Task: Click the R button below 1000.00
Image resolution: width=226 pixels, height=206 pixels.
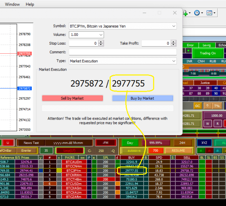Action: click(x=218, y=124)
